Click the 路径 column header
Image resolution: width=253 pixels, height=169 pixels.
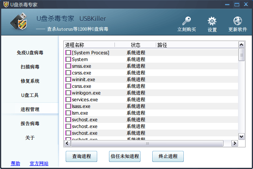pos(197,45)
